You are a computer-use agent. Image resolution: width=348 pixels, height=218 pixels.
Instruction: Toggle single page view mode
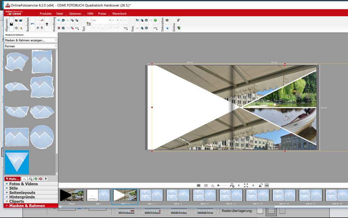click(x=198, y=186)
